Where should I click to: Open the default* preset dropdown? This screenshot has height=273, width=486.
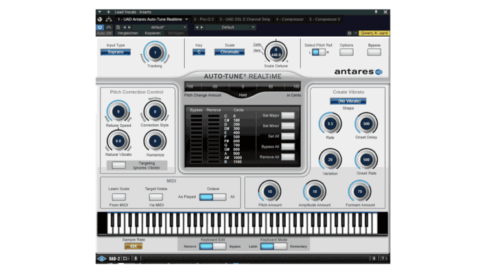tap(161, 27)
